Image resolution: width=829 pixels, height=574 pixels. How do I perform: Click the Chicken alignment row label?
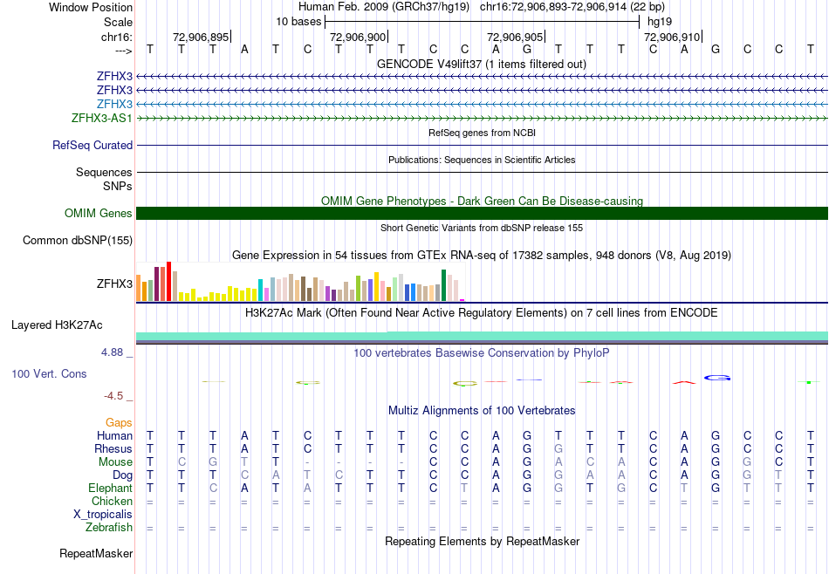coord(112,501)
